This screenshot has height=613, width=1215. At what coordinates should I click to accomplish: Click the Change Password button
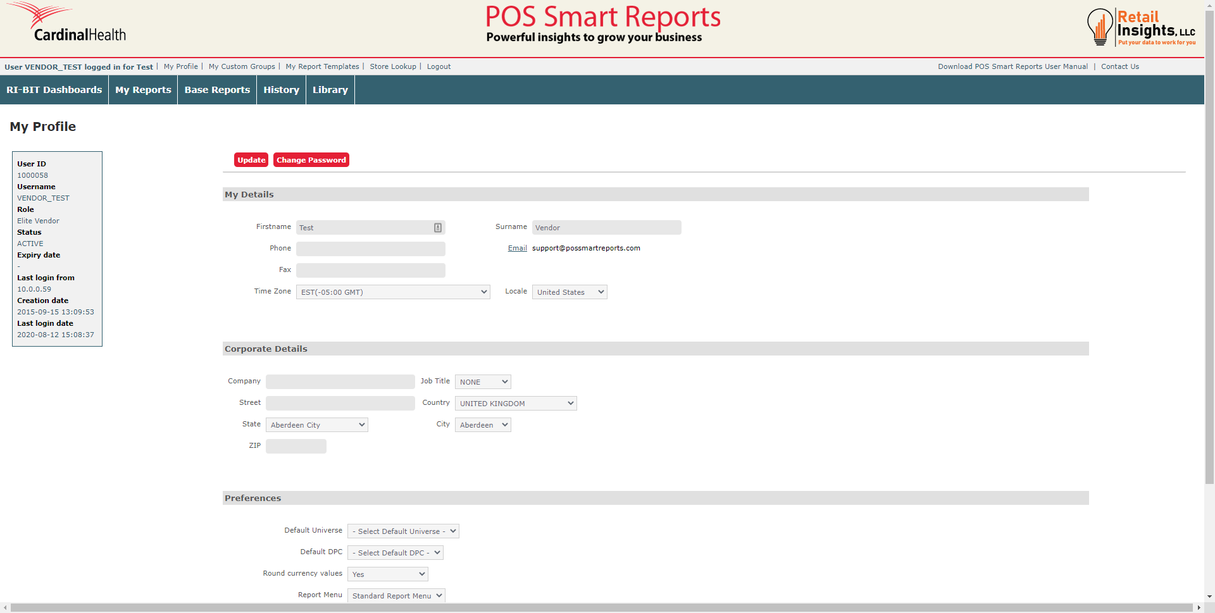pyautogui.click(x=311, y=160)
